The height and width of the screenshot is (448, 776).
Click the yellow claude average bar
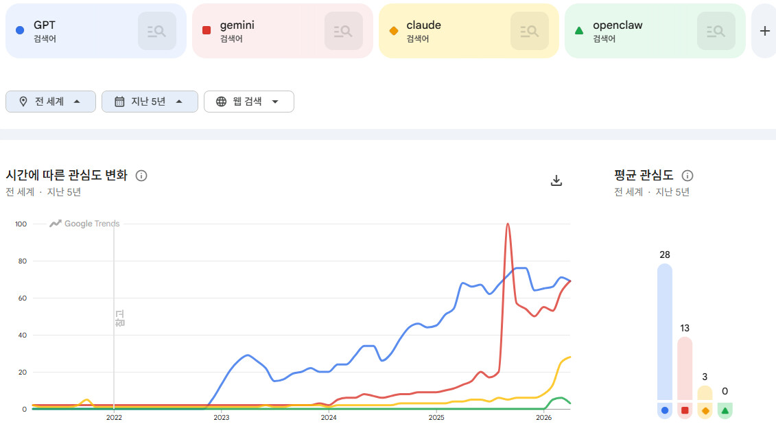(x=705, y=393)
